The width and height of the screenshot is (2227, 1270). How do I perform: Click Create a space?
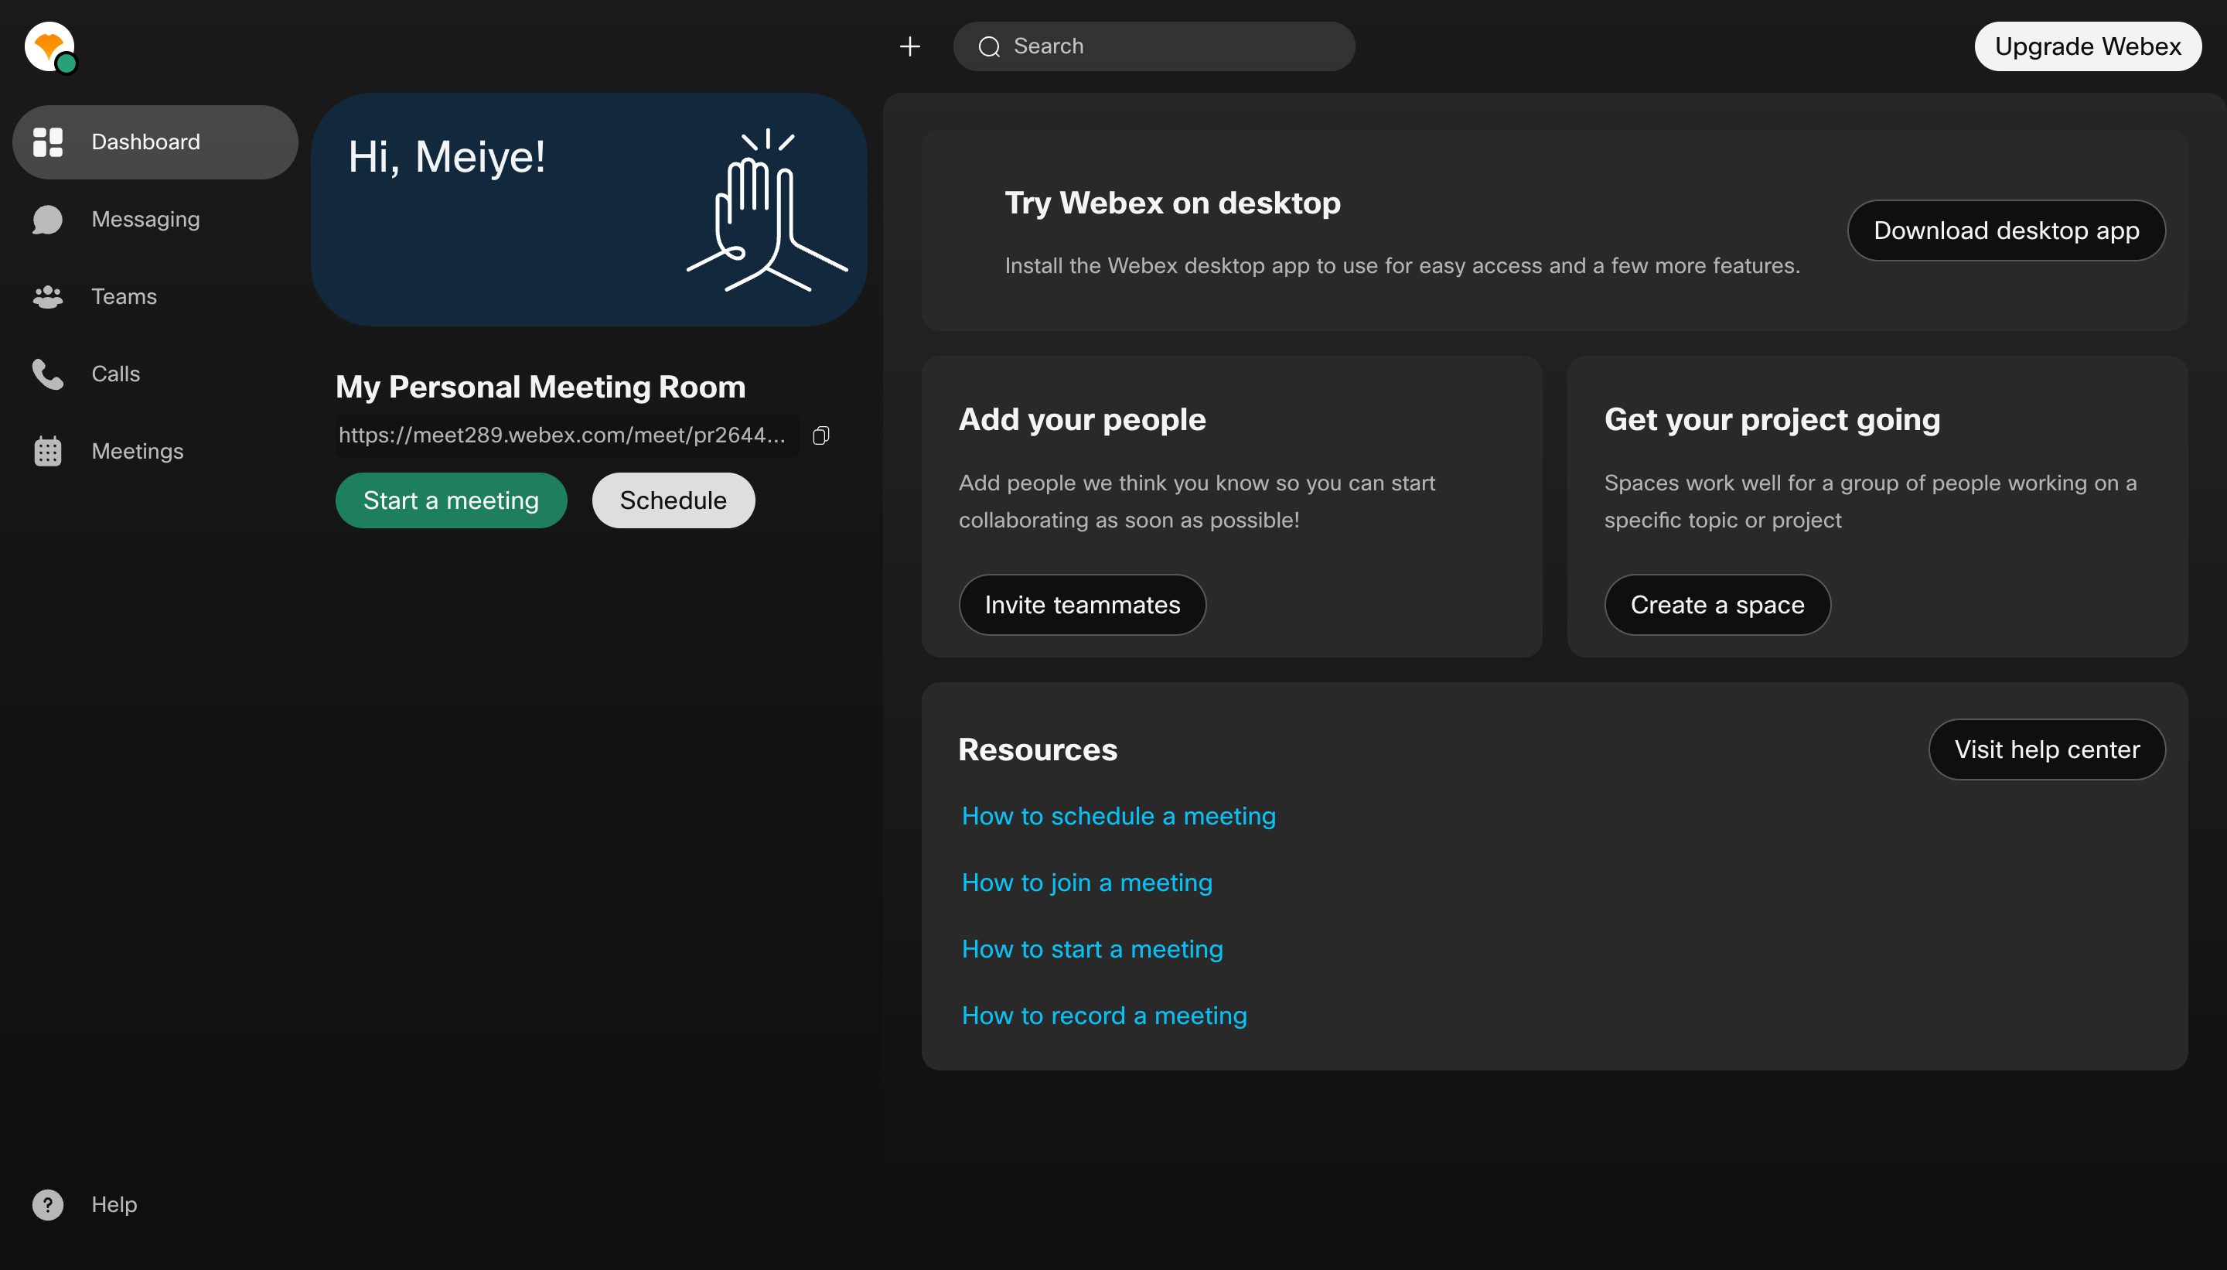(1717, 605)
